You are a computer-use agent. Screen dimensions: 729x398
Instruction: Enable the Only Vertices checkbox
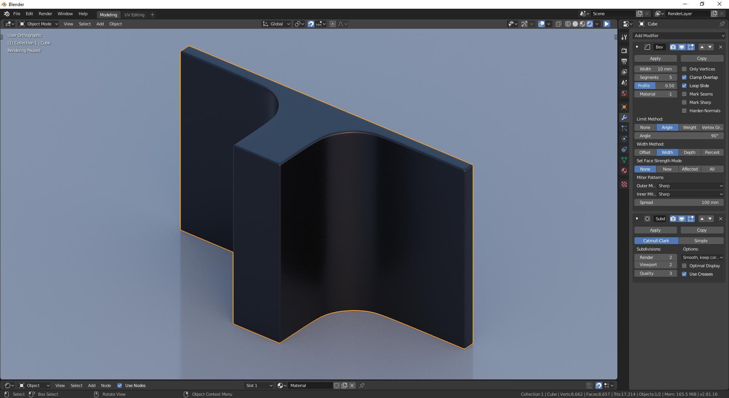684,69
